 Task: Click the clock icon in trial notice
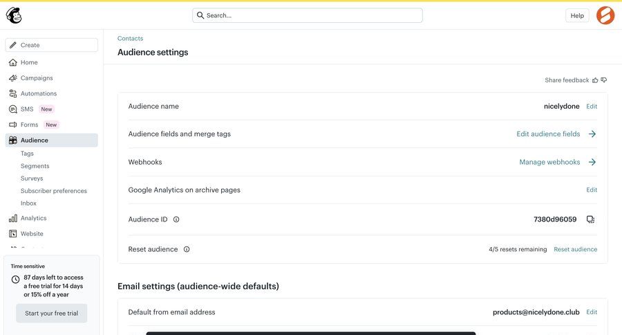15,280
